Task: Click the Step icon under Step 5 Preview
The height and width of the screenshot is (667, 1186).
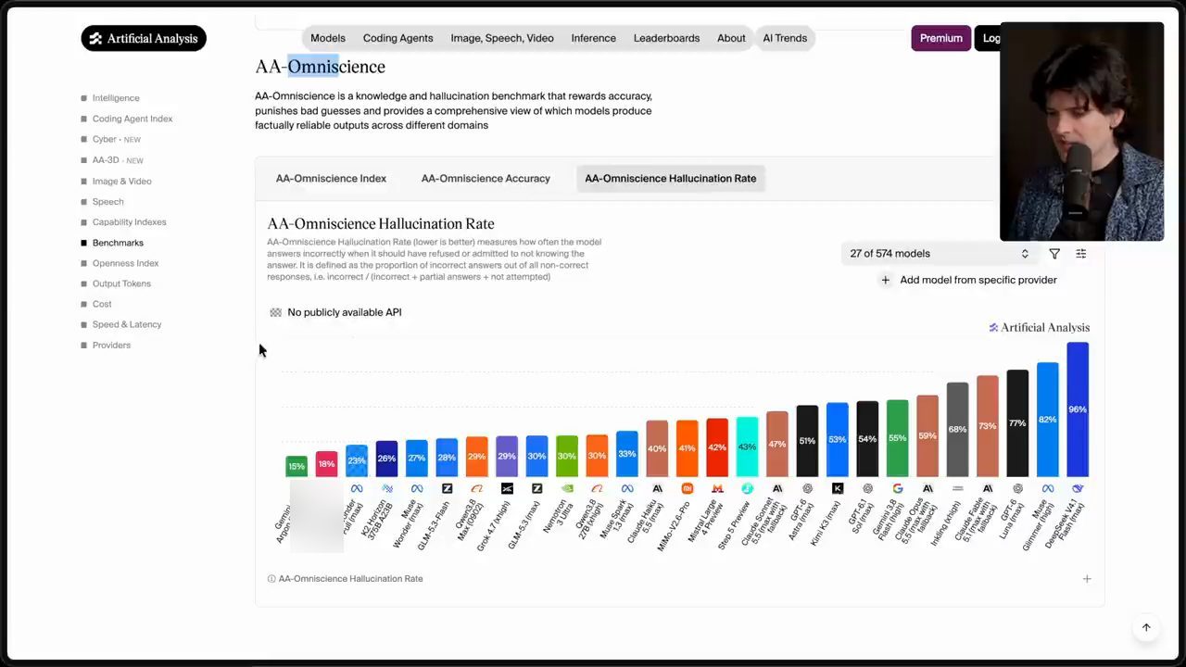Action: (748, 488)
